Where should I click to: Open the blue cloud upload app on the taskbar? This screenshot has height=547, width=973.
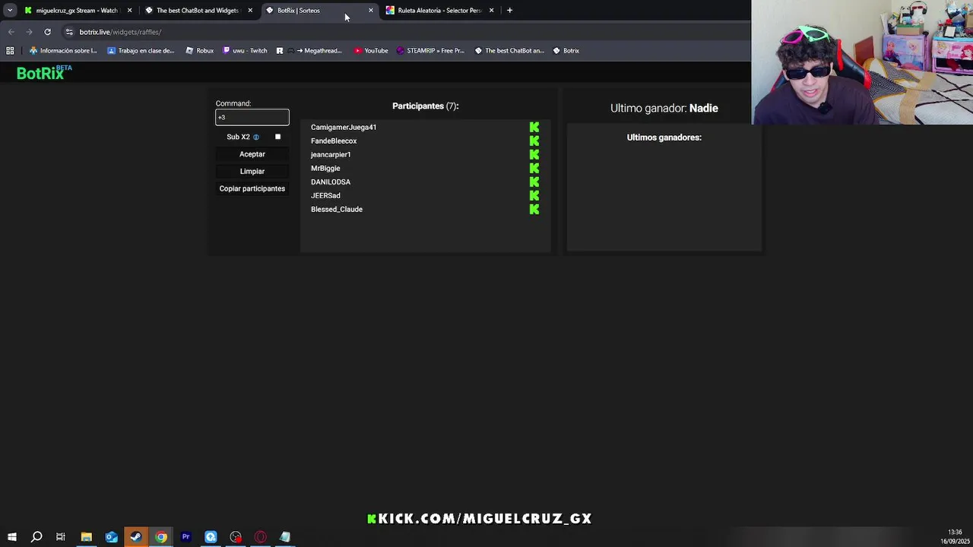pyautogui.click(x=211, y=537)
